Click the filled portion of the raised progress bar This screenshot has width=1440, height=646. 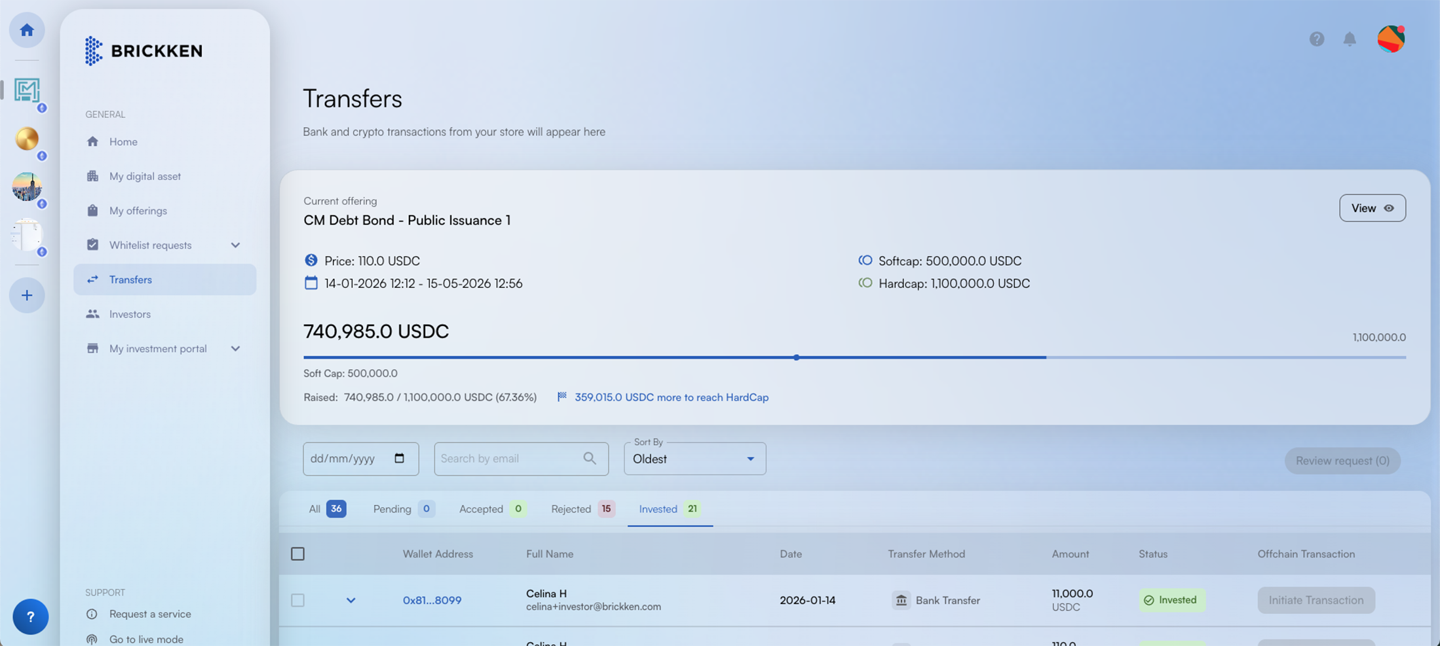[x=675, y=357]
